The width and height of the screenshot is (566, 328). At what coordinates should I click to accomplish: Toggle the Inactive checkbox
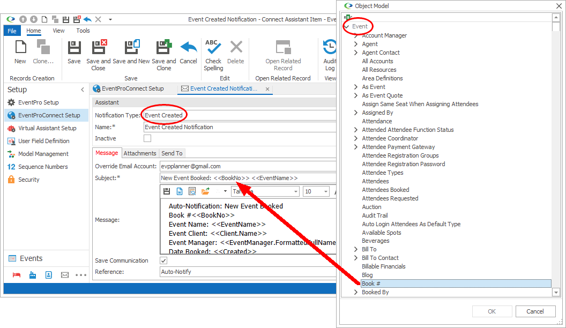point(147,138)
